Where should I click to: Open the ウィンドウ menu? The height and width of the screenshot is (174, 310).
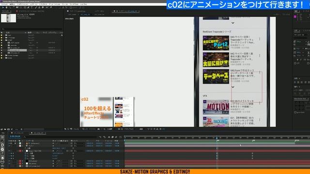74,4
